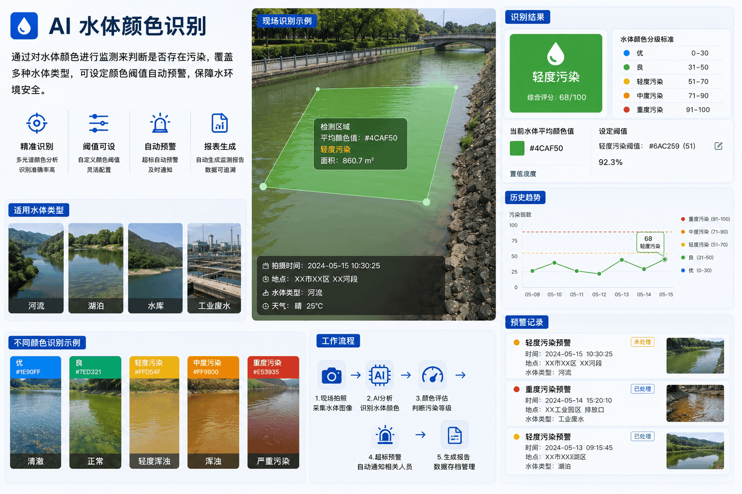Click the 未处理 status tag

pos(642,342)
